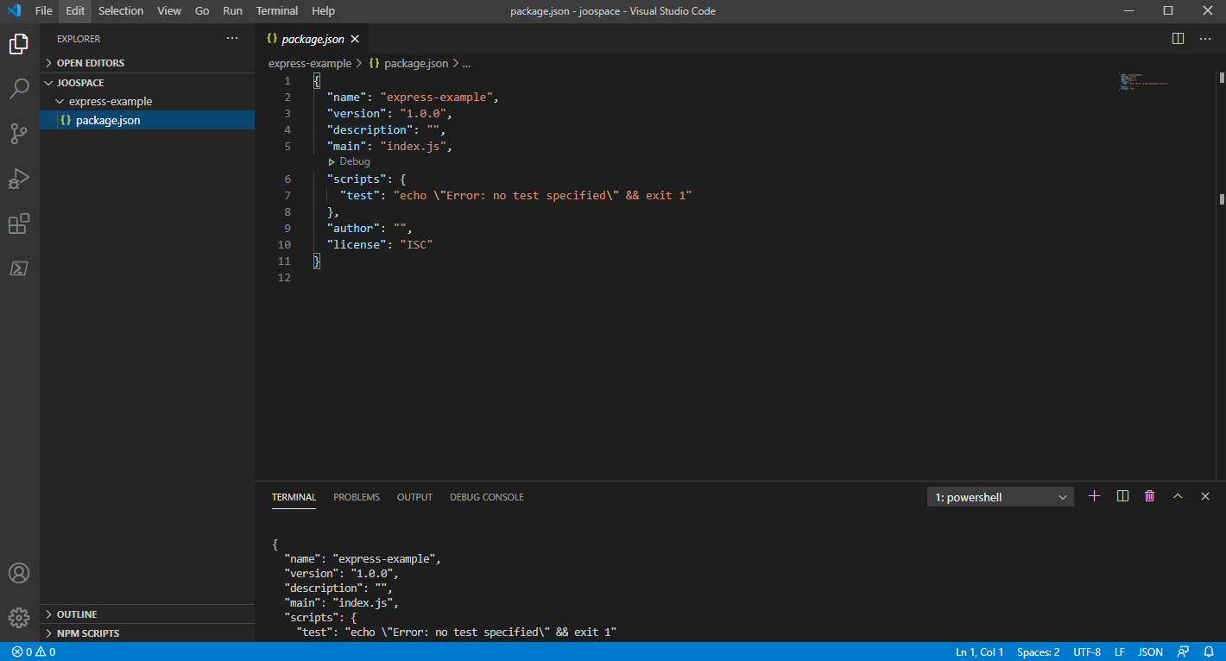
Task: Open the Edit menu
Action: click(75, 10)
